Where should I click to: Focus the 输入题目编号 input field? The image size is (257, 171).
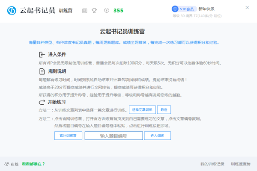114,136
